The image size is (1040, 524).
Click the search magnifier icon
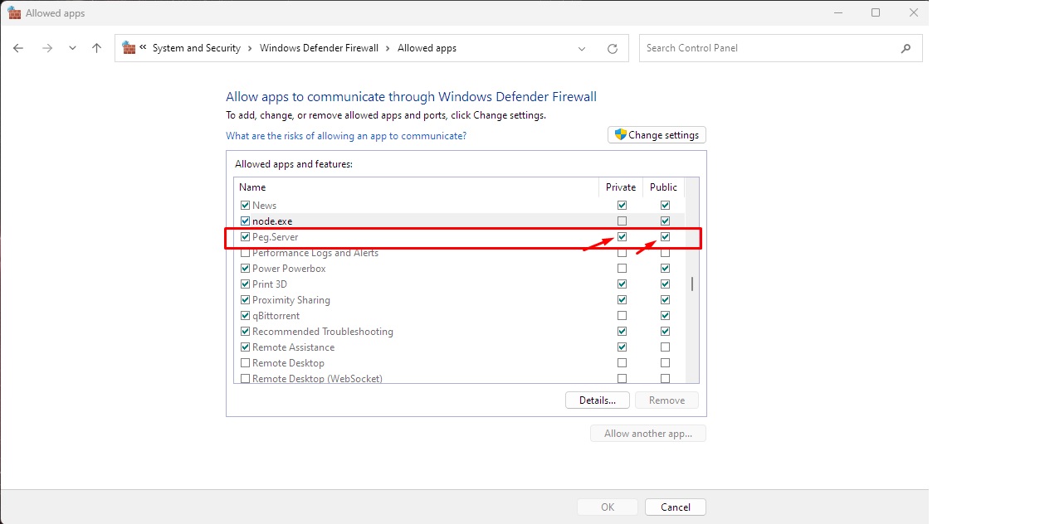click(x=906, y=48)
